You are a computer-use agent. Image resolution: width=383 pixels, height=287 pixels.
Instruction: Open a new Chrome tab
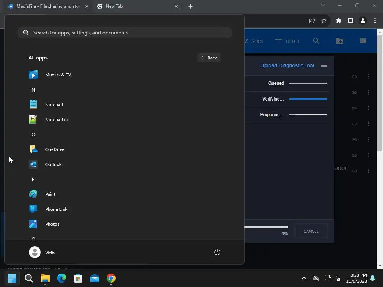(x=190, y=6)
